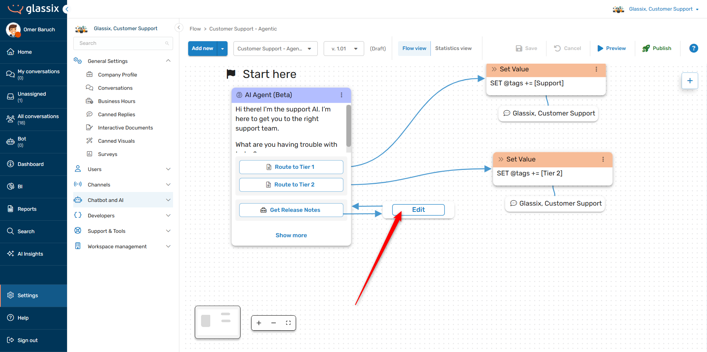Click the Get Release Notes button
The image size is (707, 352).
pyautogui.click(x=291, y=210)
